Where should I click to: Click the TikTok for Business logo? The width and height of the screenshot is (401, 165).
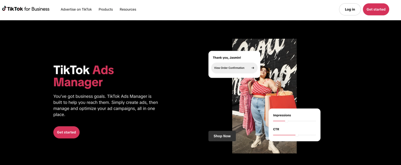[x=26, y=9]
